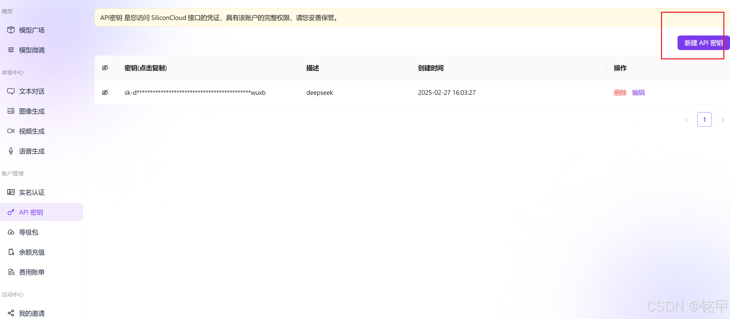Show the deepseek key via eye icon
The height and width of the screenshot is (319, 730).
click(x=105, y=93)
